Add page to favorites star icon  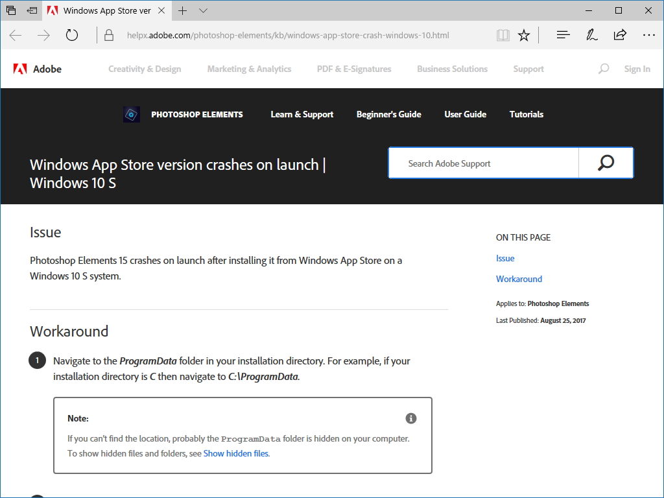pos(524,36)
